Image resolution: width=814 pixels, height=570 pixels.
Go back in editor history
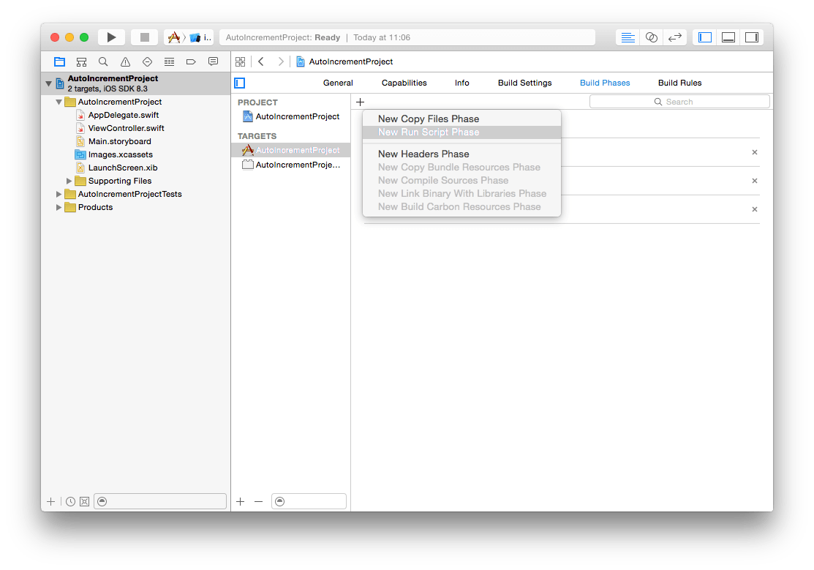click(261, 62)
